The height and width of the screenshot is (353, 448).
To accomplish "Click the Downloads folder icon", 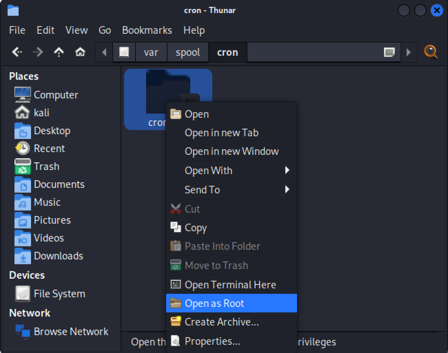I will 23,256.
